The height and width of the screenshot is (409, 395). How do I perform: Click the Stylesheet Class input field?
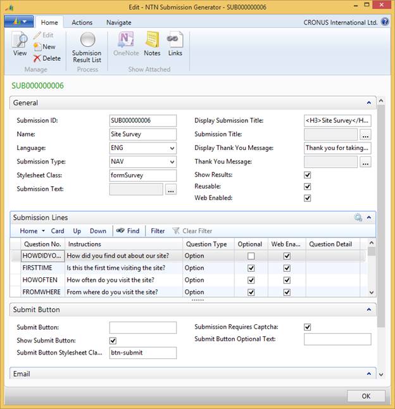[143, 175]
